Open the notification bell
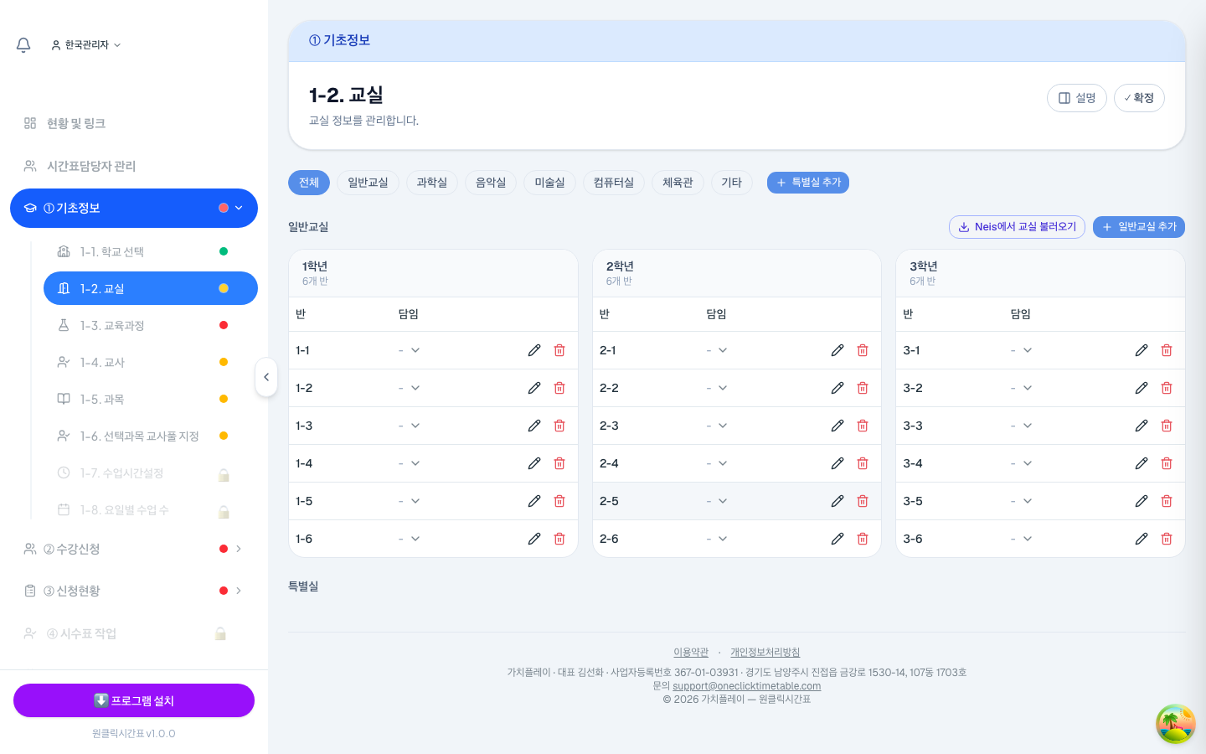The height and width of the screenshot is (754, 1206). point(23,44)
